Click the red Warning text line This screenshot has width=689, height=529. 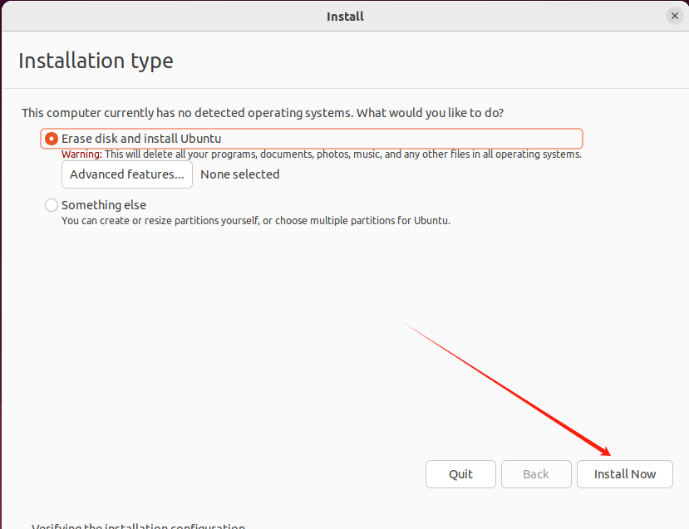point(321,154)
